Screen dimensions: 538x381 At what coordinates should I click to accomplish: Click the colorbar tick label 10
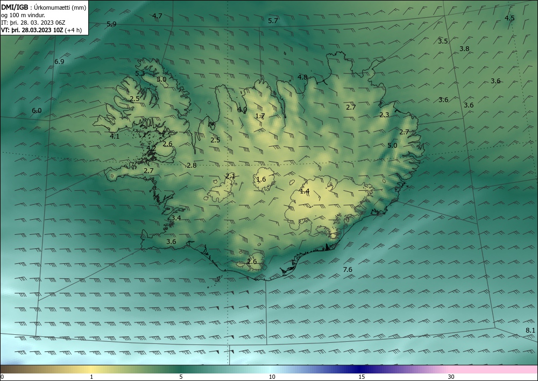pyautogui.click(x=272, y=377)
